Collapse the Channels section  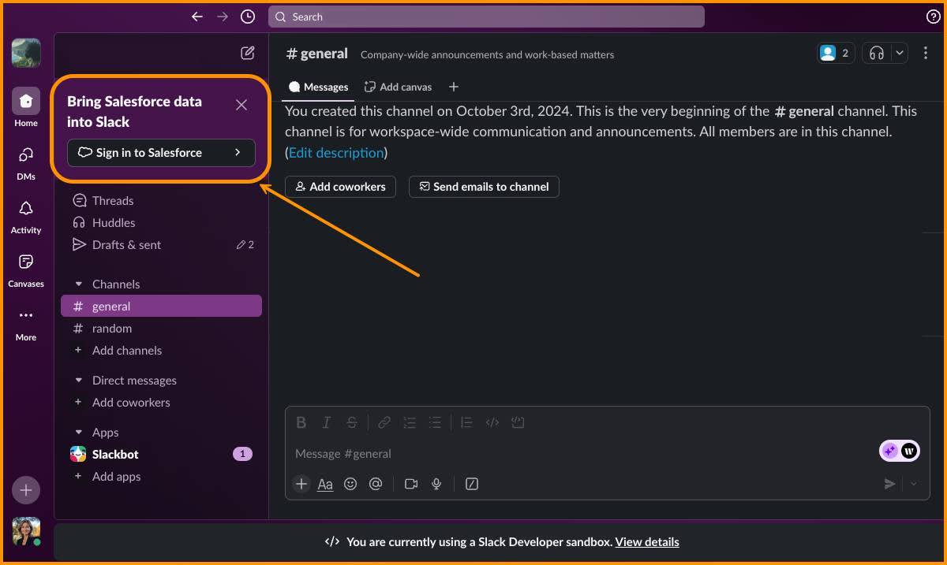(78, 284)
